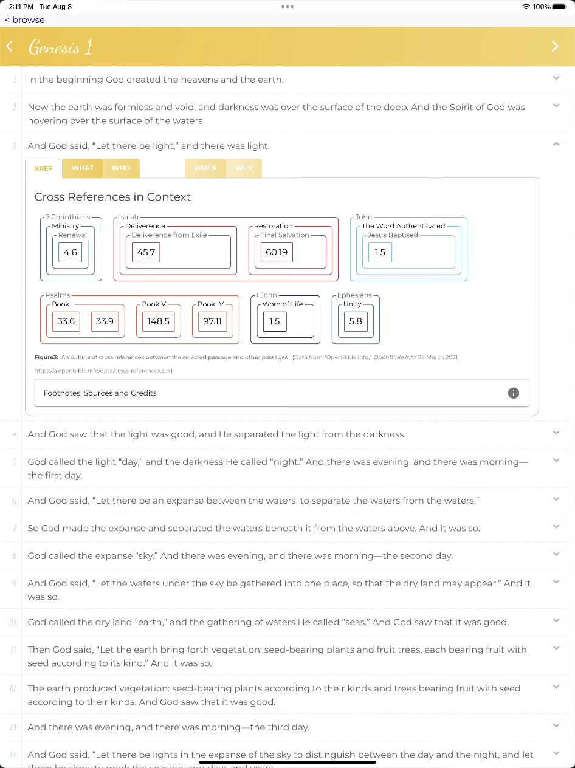
Task: Open the WHY tab
Action: (244, 168)
